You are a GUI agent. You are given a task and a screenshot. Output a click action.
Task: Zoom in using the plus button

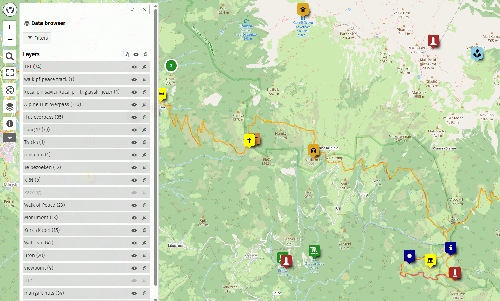[x=9, y=27]
